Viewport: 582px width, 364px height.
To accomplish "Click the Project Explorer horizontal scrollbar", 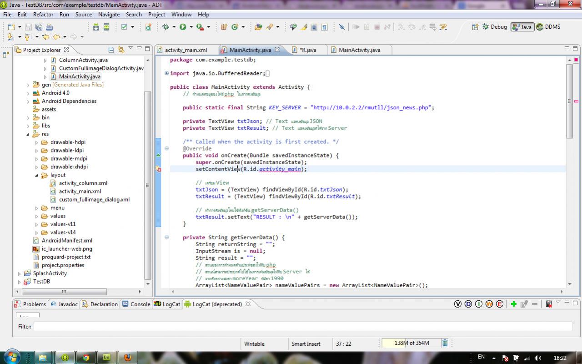I will click(x=64, y=292).
